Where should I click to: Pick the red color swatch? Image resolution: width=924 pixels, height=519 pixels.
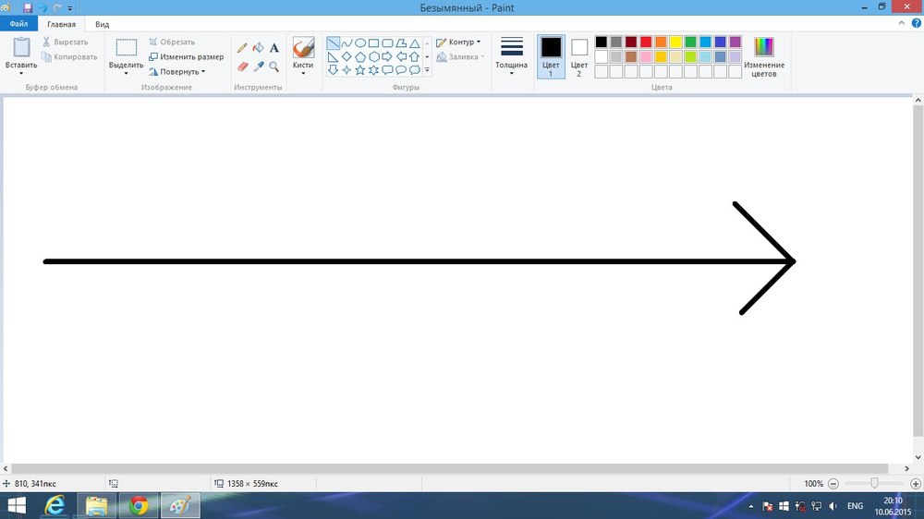[646, 42]
